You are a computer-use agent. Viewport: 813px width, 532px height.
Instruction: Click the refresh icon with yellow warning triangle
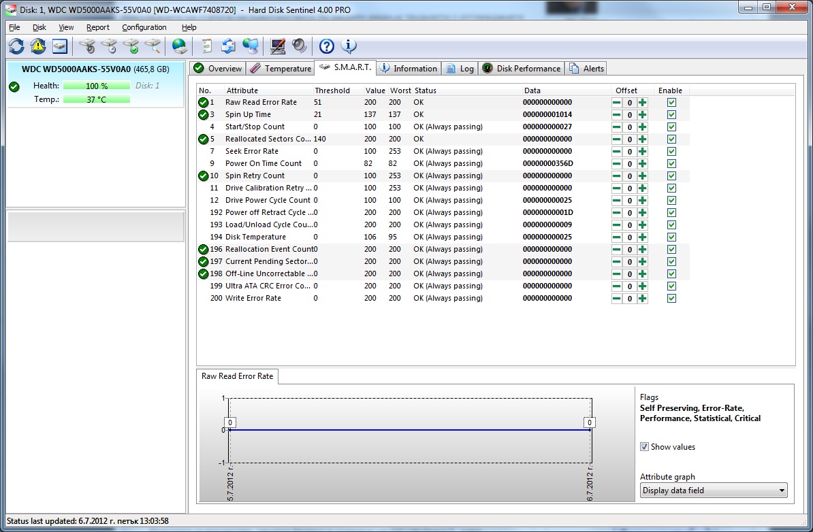(38, 46)
